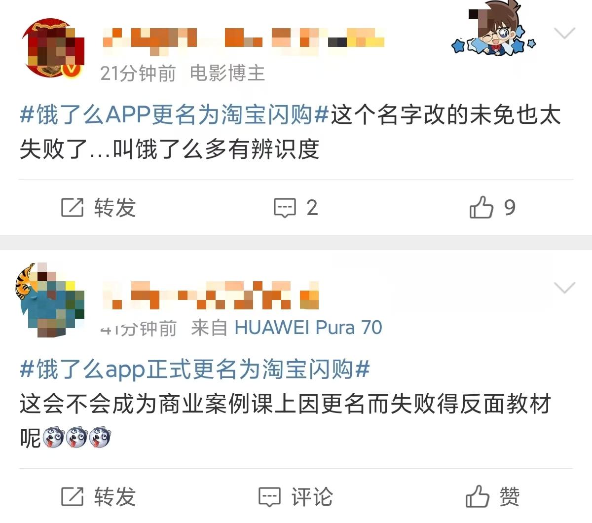This screenshot has width=592, height=523.
Task: Expand the first post's chevron menu
Action: 565,33
